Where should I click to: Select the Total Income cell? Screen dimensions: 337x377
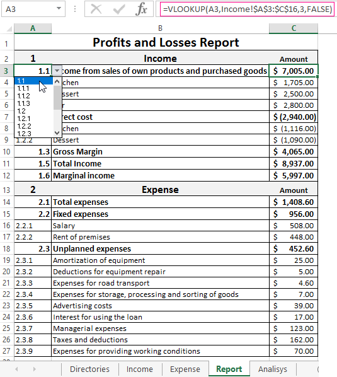click(x=160, y=163)
